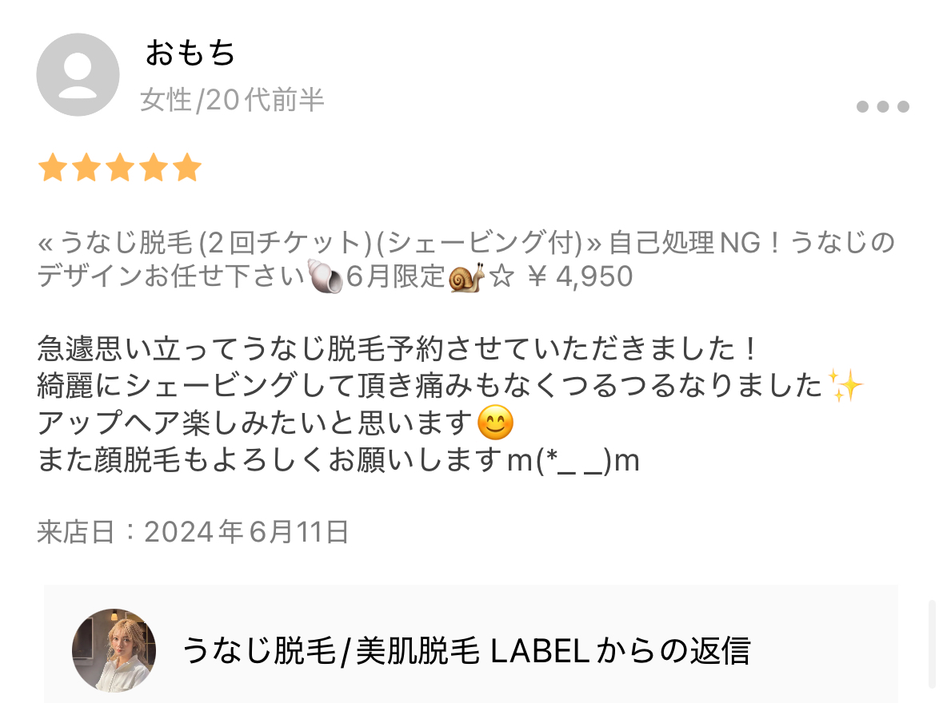Viewport: 943px width, 703px height.
Task: Click the 女性/20代前半 demographic label
Action: (x=232, y=100)
